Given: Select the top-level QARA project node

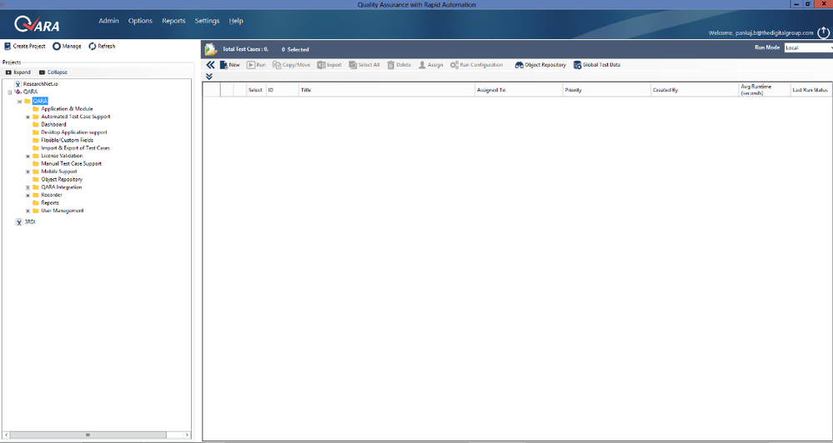Looking at the screenshot, I should tap(30, 92).
